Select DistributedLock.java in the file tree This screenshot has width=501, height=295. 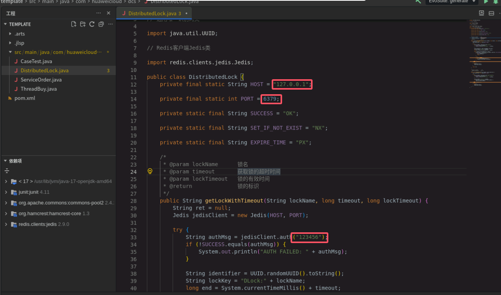coord(44,70)
